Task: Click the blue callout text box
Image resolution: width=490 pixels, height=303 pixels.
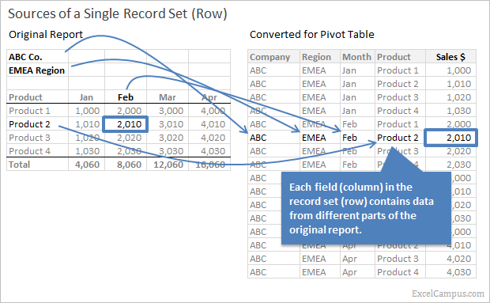Action: (x=366, y=208)
